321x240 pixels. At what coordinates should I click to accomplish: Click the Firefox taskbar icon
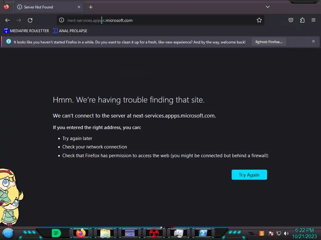(x=81, y=233)
